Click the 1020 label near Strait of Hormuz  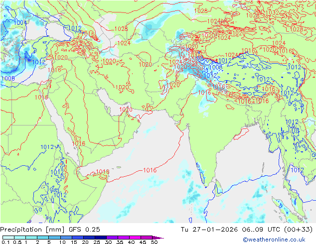tap(126, 110)
